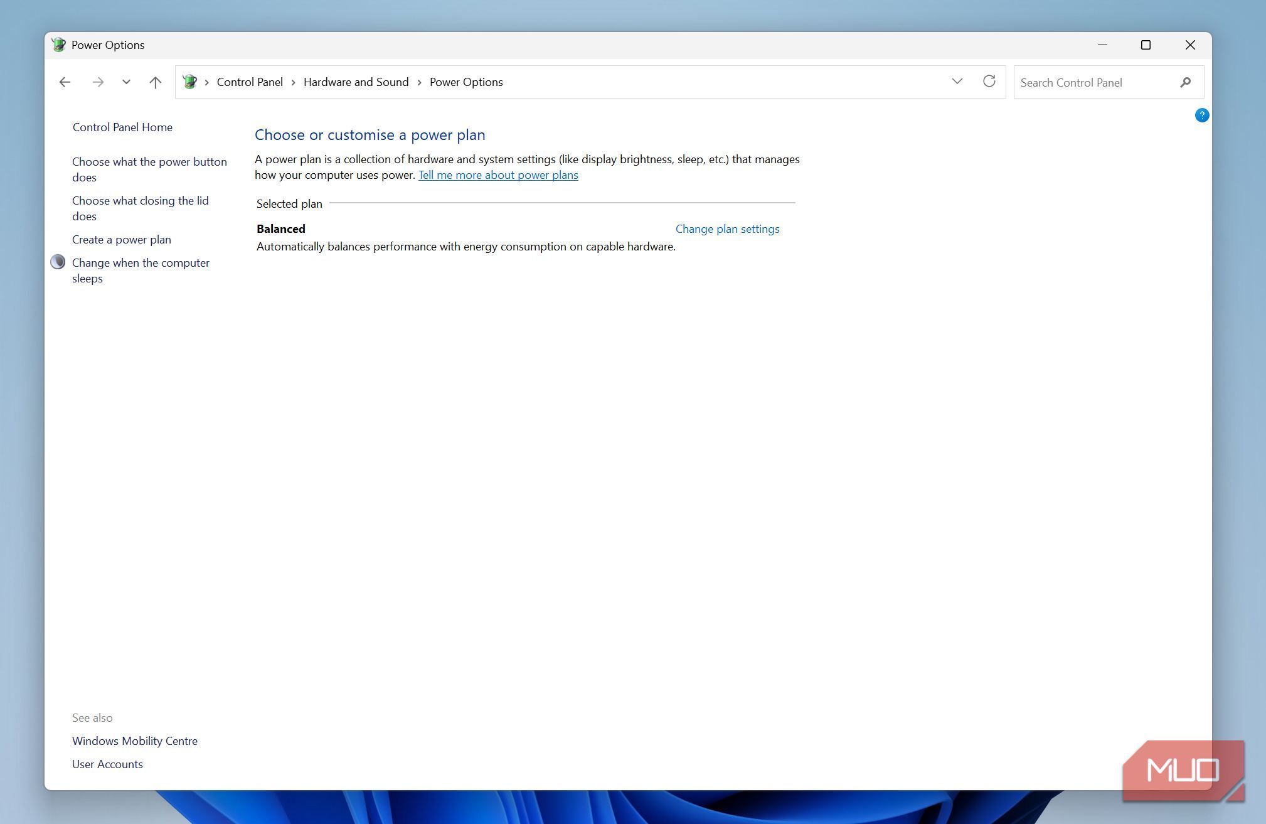Viewport: 1266px width, 824px height.
Task: Click Create a power plan
Action: coord(122,240)
